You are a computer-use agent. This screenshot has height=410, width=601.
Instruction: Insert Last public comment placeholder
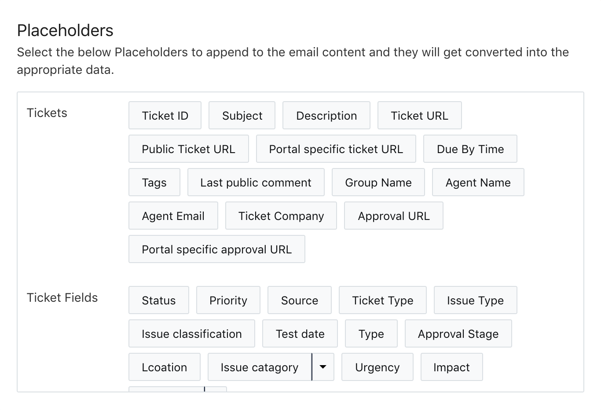click(256, 182)
